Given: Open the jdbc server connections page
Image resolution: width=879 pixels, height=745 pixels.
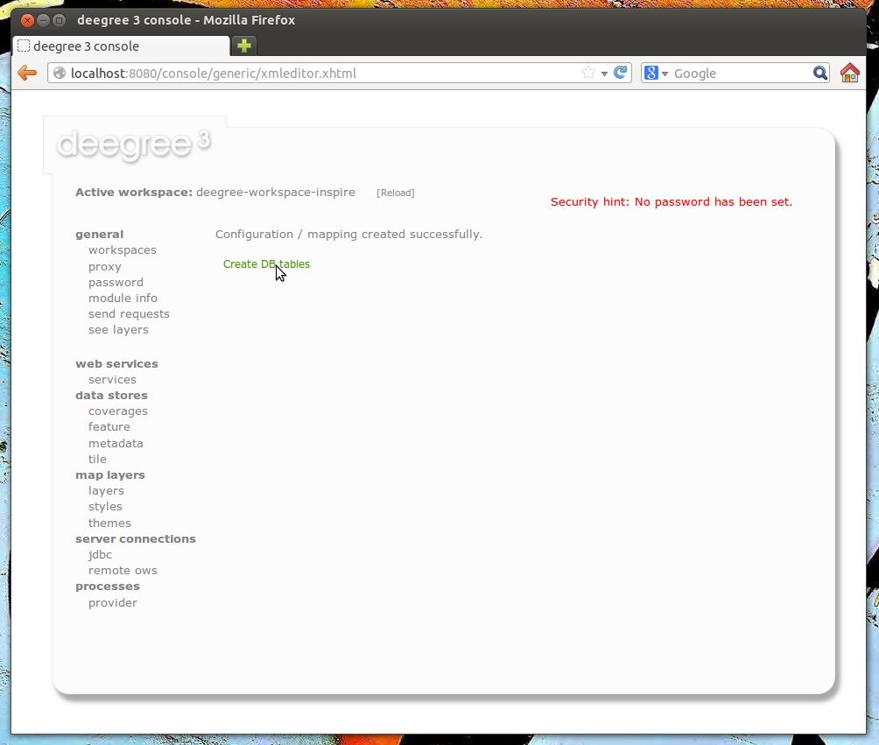Looking at the screenshot, I should 100,555.
